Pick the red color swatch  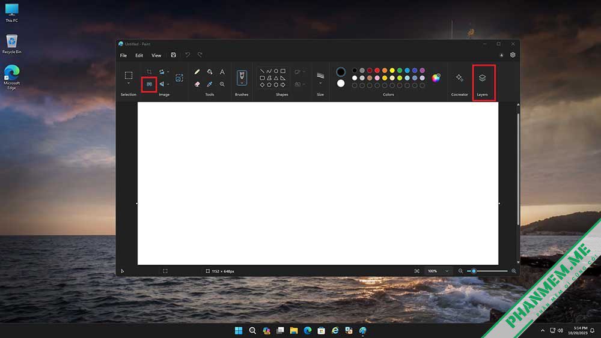377,70
